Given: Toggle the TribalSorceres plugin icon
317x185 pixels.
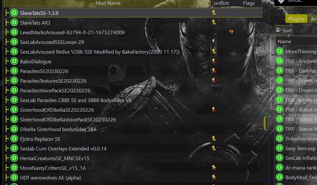Looking at the screenshot, I should pyautogui.click(x=280, y=139).
